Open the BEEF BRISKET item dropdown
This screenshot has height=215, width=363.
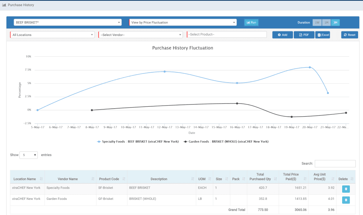tap(68, 22)
